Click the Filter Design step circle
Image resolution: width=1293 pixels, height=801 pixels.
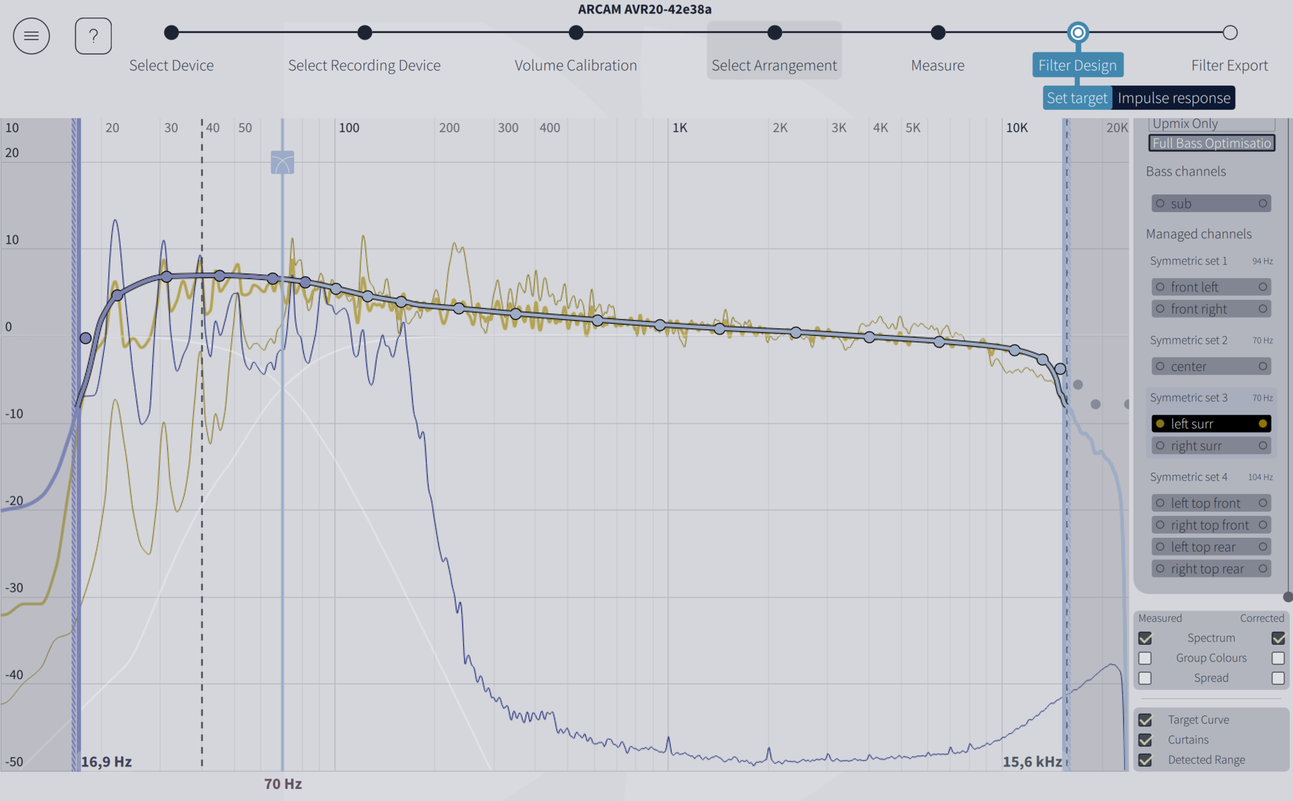pos(1077,32)
